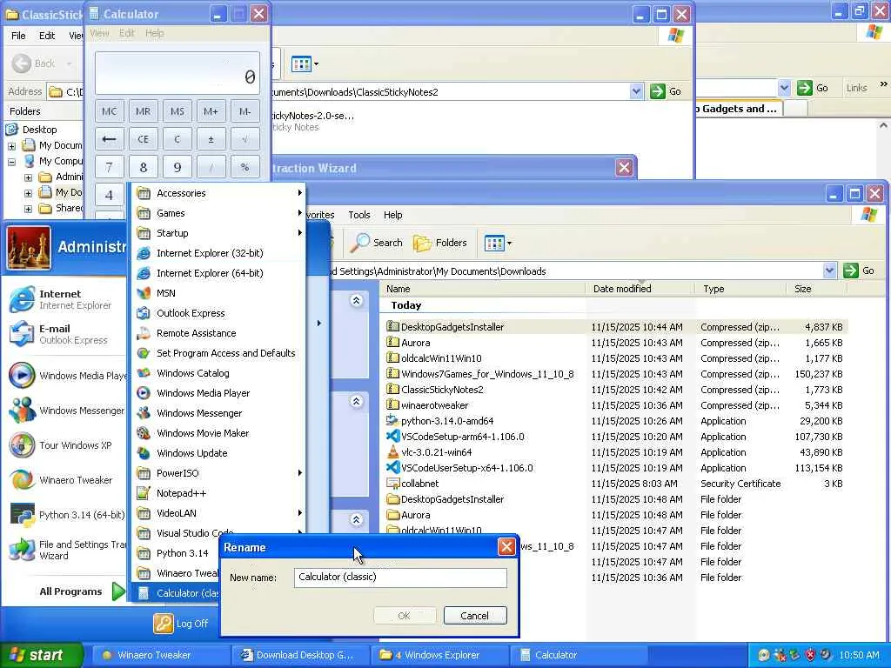Click Search icon in Downloads window toolbar
891x668 pixels.
[377, 244]
